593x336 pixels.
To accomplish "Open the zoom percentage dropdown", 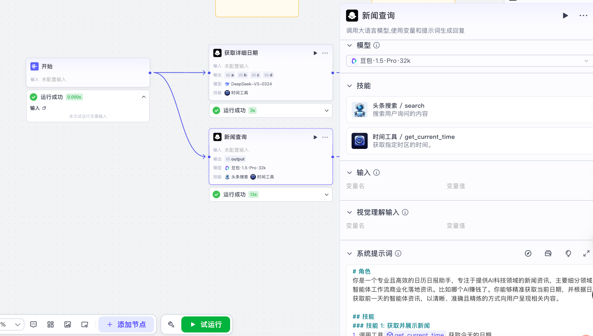I will [17, 324].
